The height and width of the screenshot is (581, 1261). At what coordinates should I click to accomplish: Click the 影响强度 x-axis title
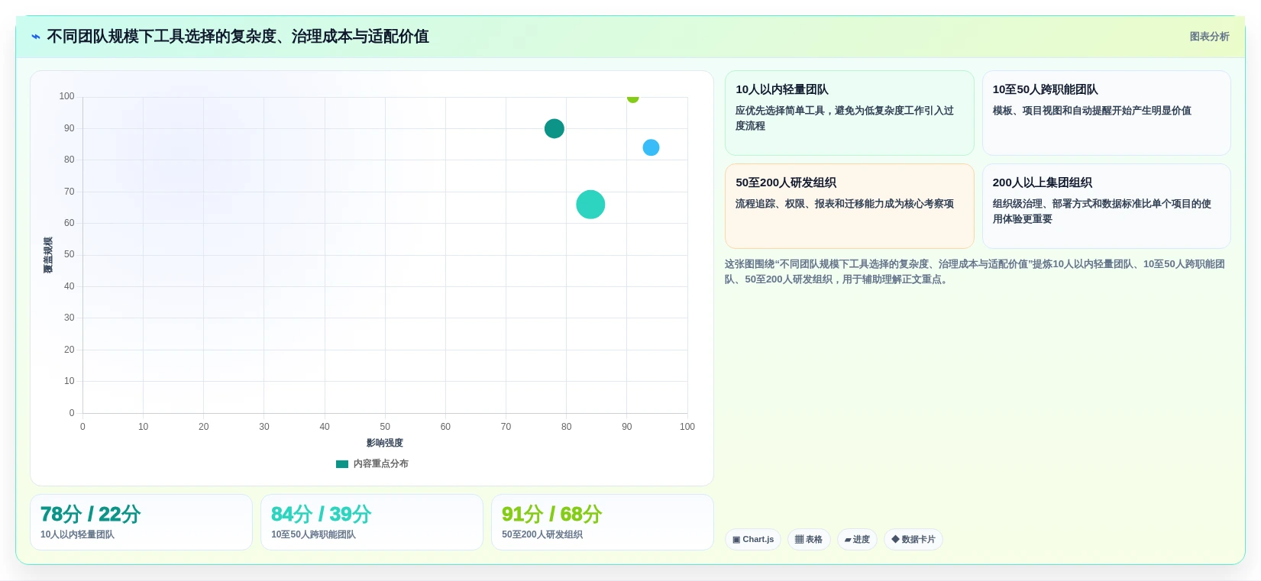pyautogui.click(x=385, y=443)
